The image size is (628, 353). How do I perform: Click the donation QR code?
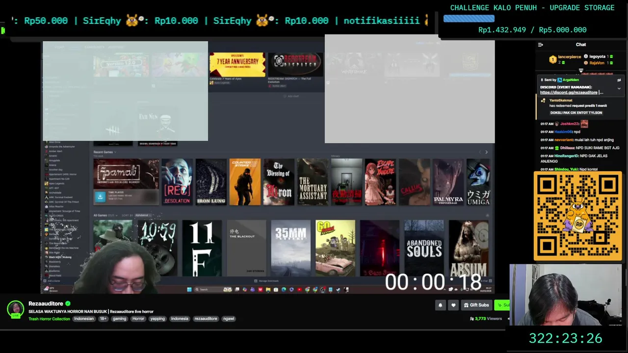click(578, 216)
